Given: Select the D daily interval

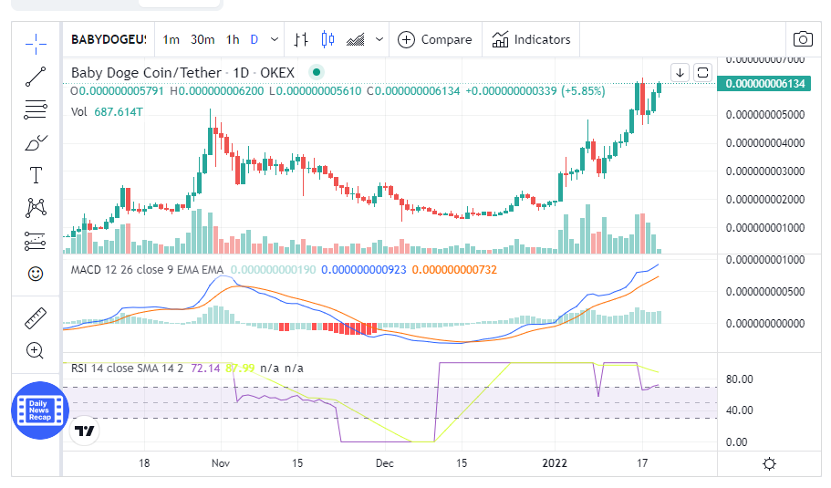Looking at the screenshot, I should coord(254,40).
